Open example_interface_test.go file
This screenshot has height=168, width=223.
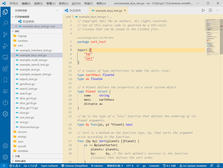[36, 50]
